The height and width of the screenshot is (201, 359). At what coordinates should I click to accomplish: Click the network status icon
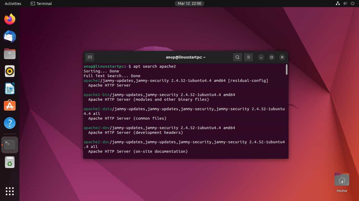click(338, 3)
